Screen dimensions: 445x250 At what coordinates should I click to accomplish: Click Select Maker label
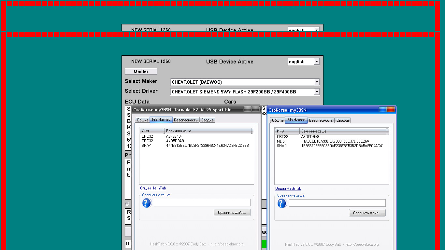tap(141, 81)
